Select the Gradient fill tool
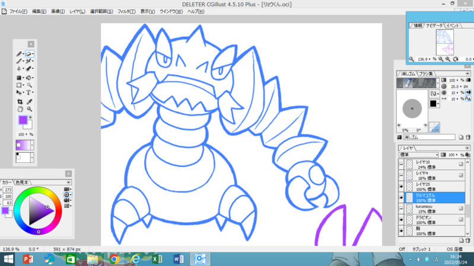This screenshot has width=474, height=266. (x=19, y=78)
